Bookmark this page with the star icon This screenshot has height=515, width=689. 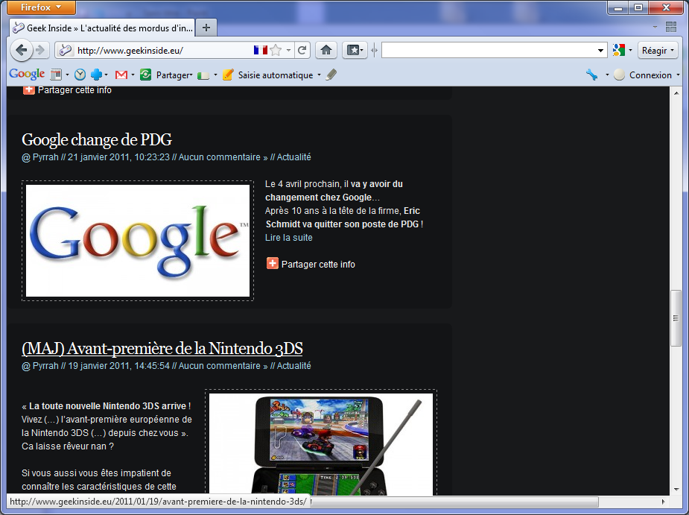pyautogui.click(x=276, y=50)
